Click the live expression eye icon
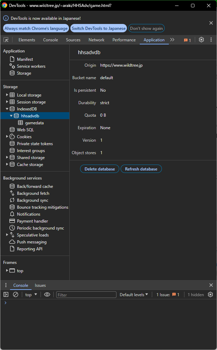This screenshot has width=217, height=350. [47, 294]
